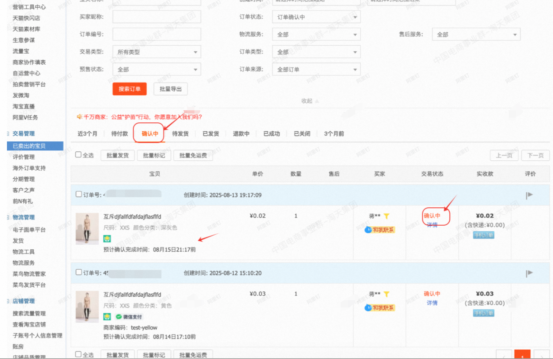
Task: Open 物流服务 dropdown
Action: tap(317, 34)
